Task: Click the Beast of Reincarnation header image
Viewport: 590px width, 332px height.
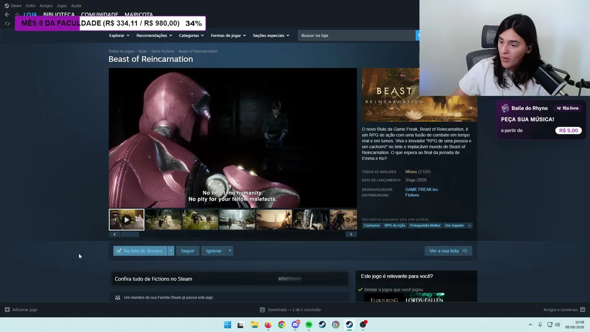Action: 419,95
